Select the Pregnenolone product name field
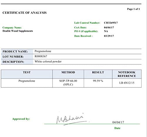The image size is (147, 137). point(87,51)
